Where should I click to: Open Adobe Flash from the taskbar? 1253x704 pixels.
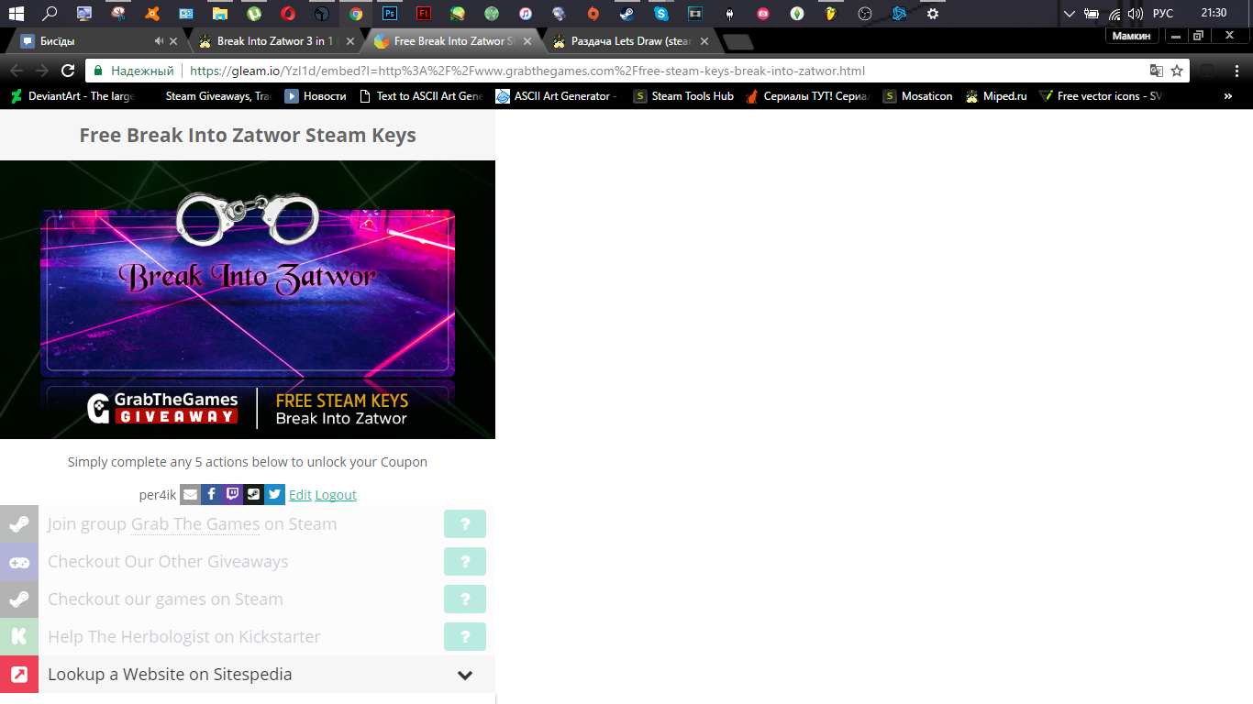423,14
